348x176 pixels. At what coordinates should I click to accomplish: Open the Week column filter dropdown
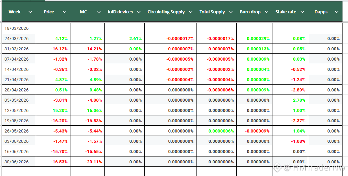pyautogui.click(x=30, y=12)
